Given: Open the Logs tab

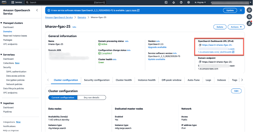Looking at the screenshot, I should point(208,80).
